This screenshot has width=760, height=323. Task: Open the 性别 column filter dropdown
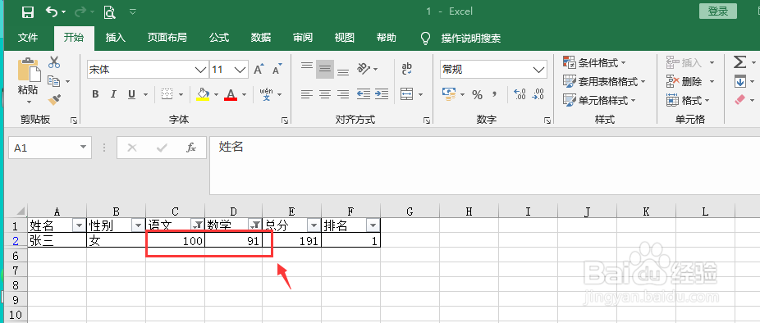(139, 225)
